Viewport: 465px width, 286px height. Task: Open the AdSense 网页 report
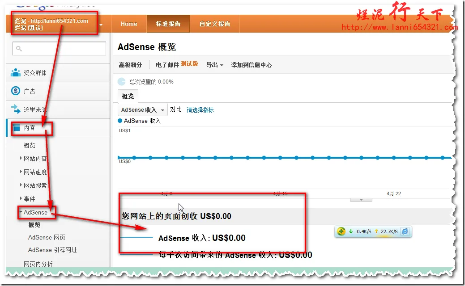[47, 237]
